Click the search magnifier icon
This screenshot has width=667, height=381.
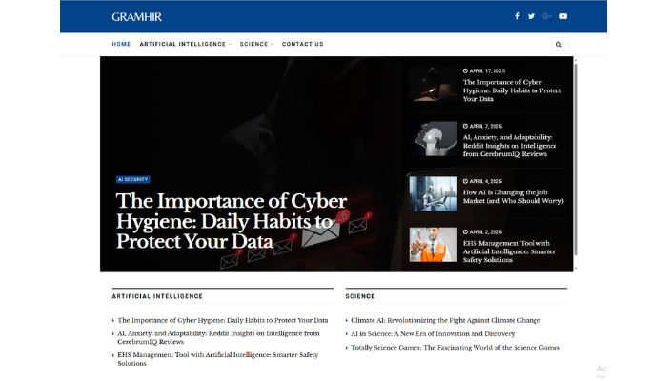[559, 44]
